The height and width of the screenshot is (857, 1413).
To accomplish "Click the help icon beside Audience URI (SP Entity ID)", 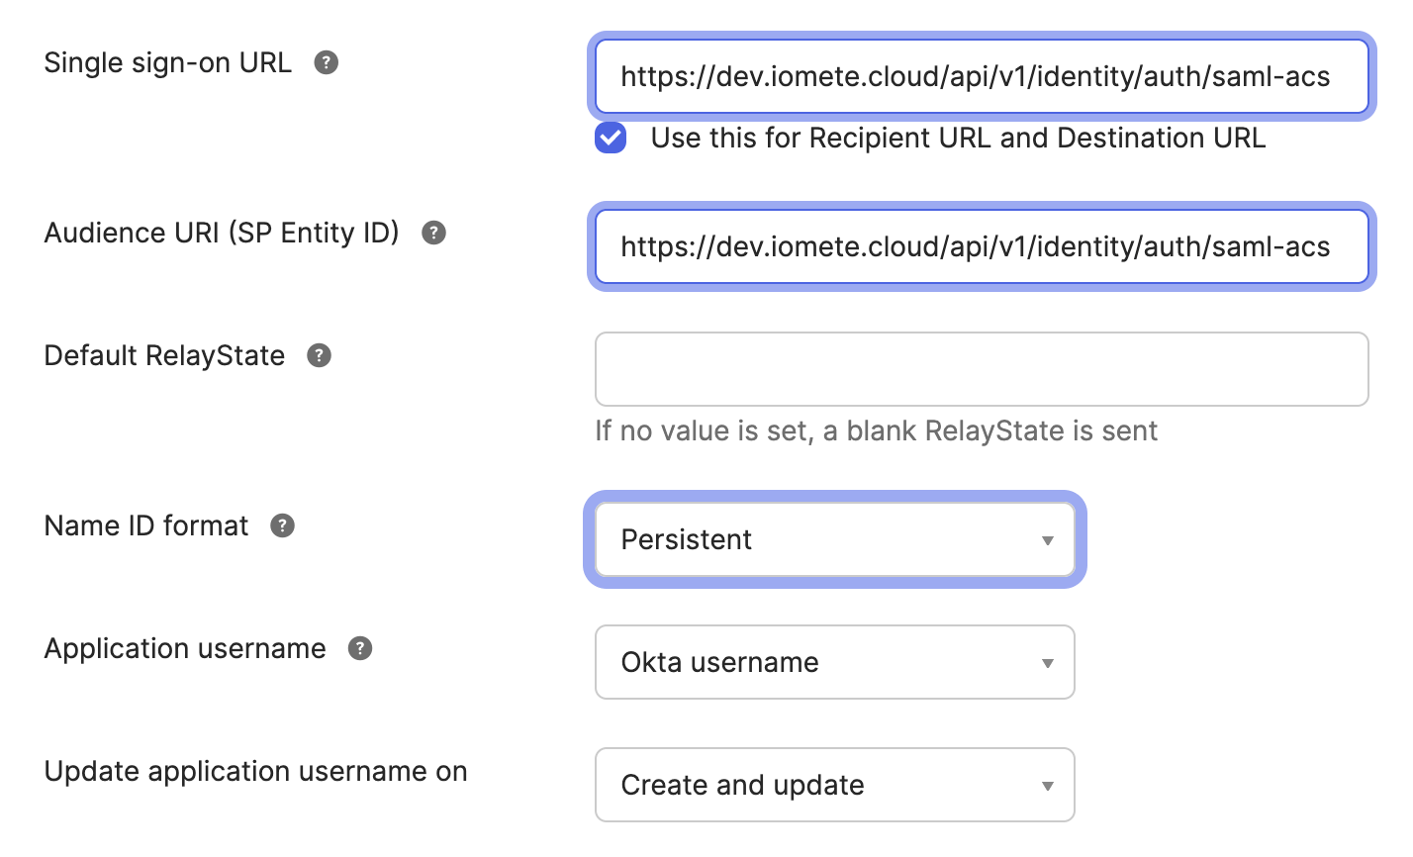I will (x=433, y=233).
